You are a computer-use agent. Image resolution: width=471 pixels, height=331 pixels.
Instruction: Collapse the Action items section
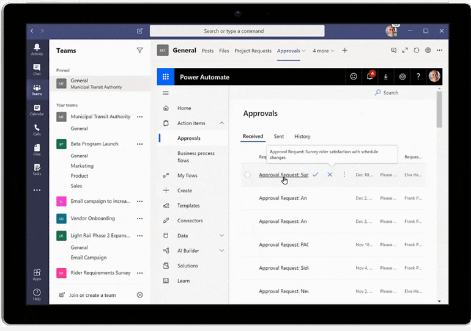(x=221, y=123)
